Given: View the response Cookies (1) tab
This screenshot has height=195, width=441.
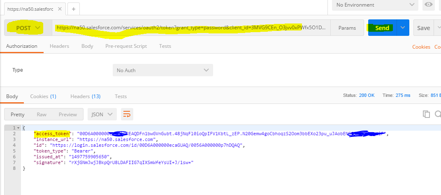Looking at the screenshot, I should [x=43, y=96].
